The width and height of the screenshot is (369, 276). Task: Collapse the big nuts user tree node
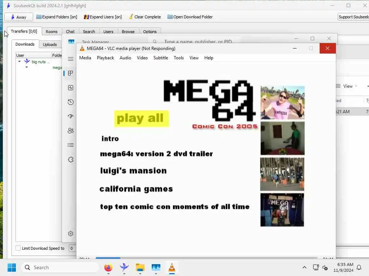[x=19, y=61]
